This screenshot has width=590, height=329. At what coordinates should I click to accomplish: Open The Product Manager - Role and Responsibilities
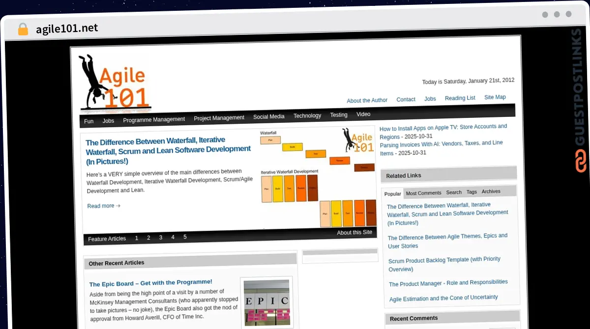point(448,283)
